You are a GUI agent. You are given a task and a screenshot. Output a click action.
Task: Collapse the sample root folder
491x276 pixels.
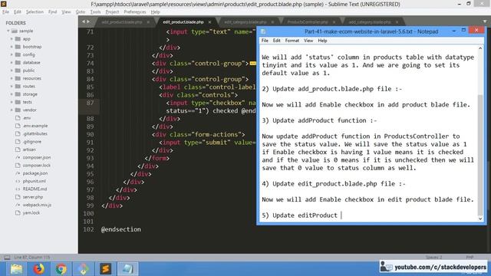coord(8,31)
